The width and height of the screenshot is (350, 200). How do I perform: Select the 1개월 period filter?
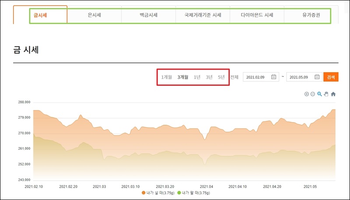pyautogui.click(x=167, y=77)
